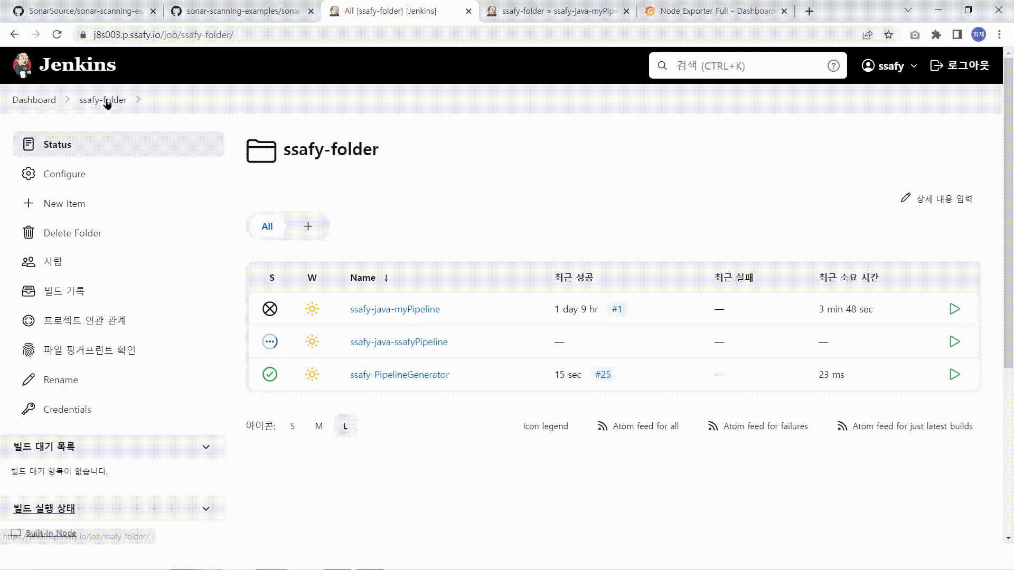This screenshot has width=1014, height=570.
Task: Click the failed status icon of ssafy-java-myPipeline
Action: click(270, 309)
